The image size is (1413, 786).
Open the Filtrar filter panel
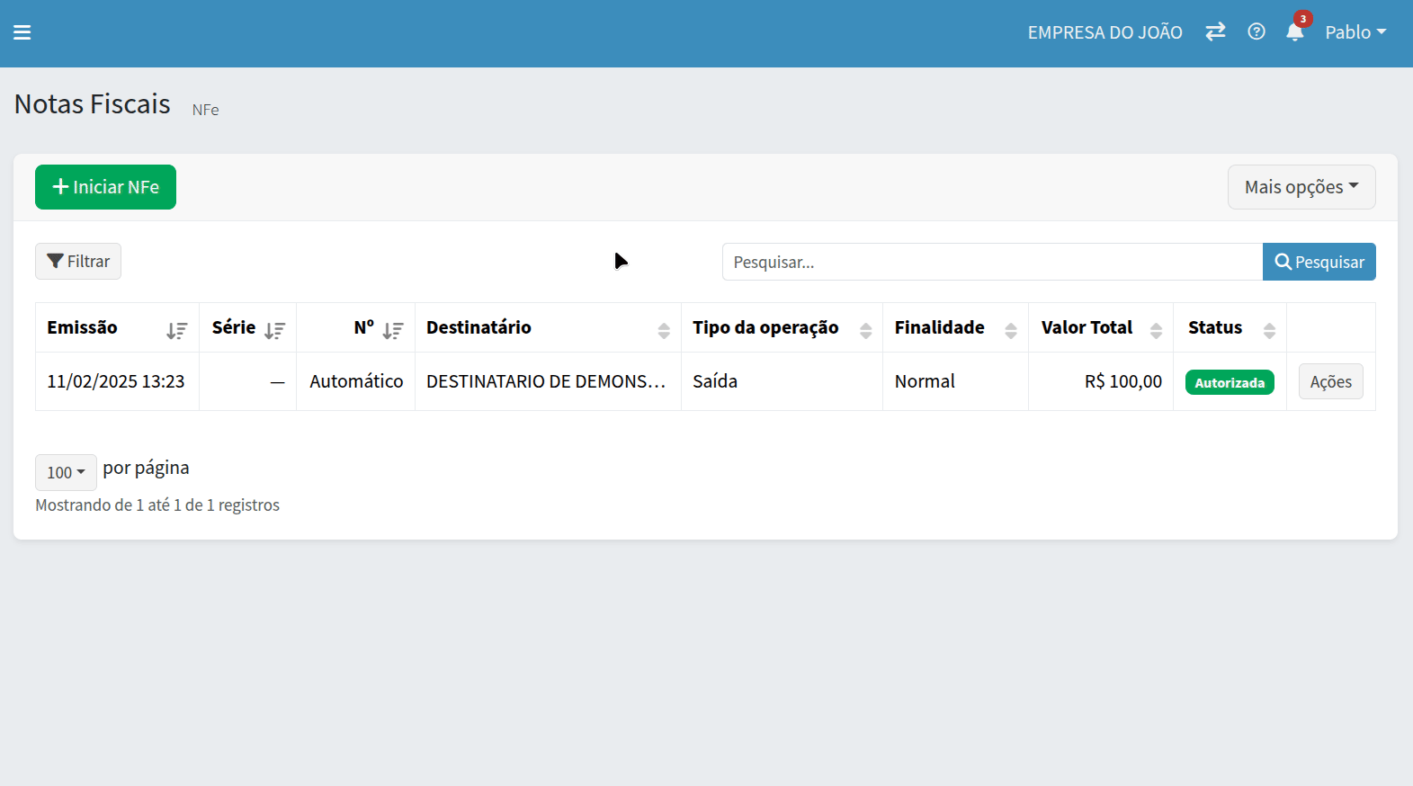pos(78,262)
